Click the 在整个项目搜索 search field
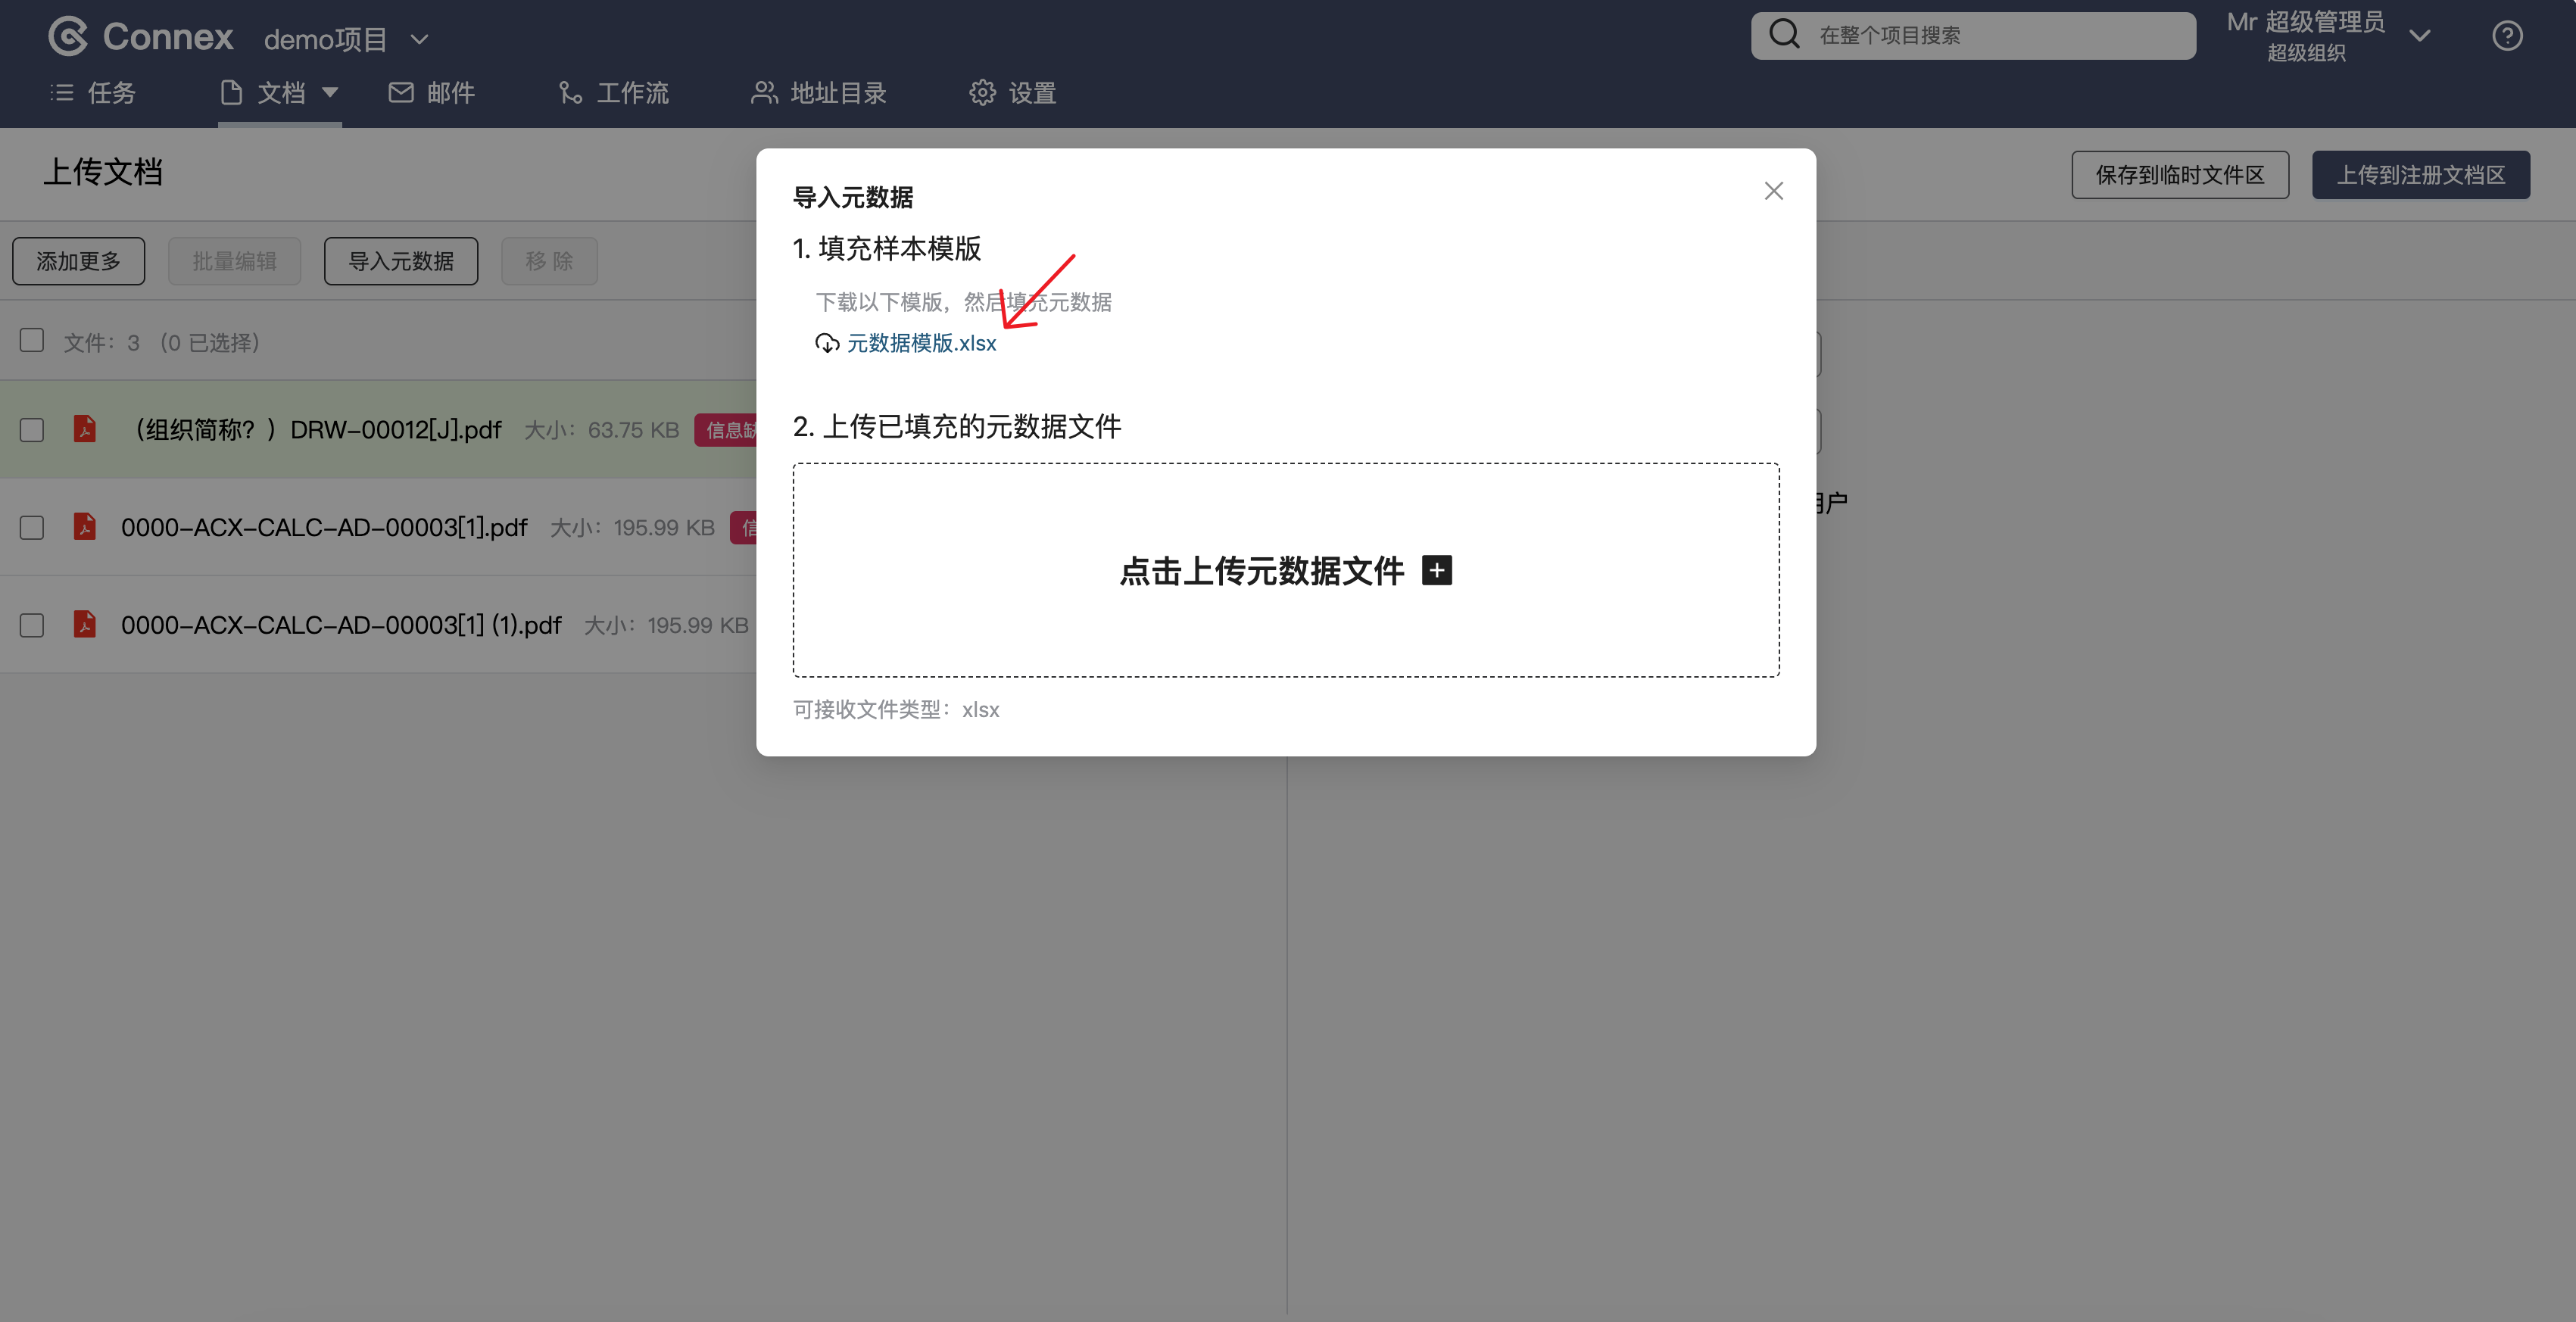Screen dimensions: 2576x1322 click(1973, 35)
